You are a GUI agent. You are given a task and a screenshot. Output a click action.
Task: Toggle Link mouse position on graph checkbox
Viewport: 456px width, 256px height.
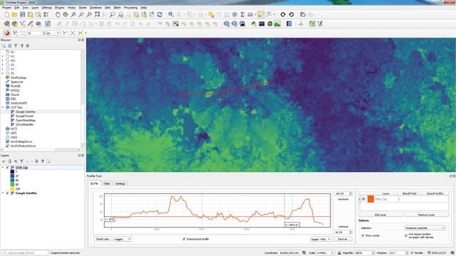406,235
